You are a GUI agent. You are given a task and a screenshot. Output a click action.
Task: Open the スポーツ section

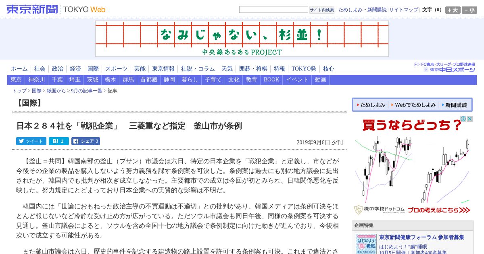(x=117, y=69)
